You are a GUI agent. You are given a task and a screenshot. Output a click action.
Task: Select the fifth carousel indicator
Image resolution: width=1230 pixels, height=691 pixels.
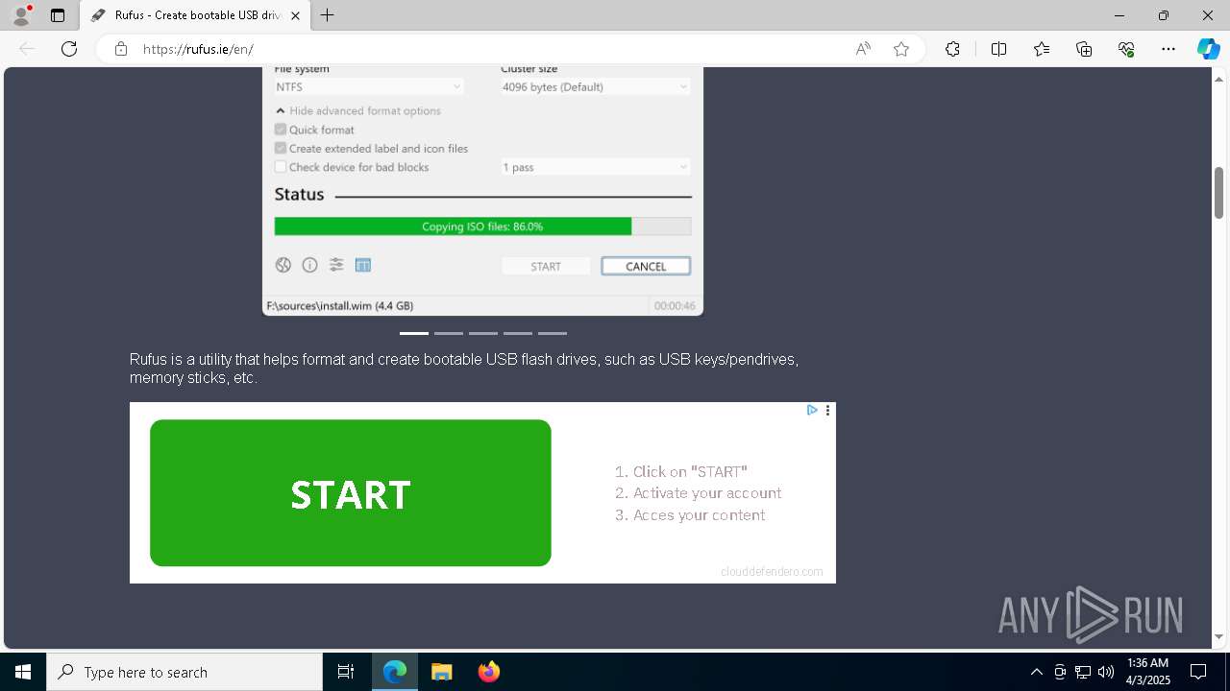pos(553,333)
